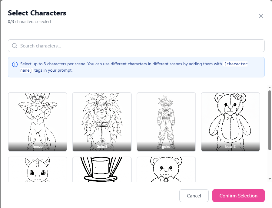
Task: Click the goku name label
Action: pos(166,147)
